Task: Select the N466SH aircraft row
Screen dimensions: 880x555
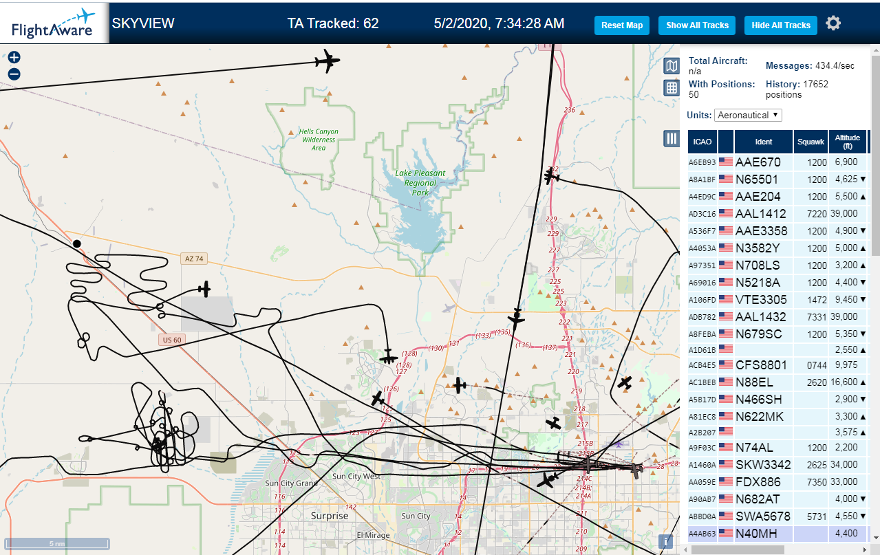Action: [777, 400]
